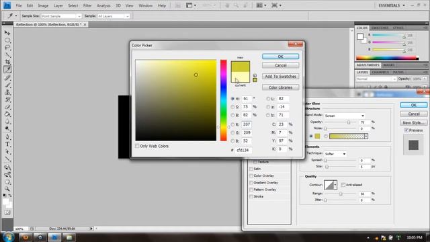The width and height of the screenshot is (430, 242).
Task: Enable Anti-aliased checkbox
Action: point(343,185)
